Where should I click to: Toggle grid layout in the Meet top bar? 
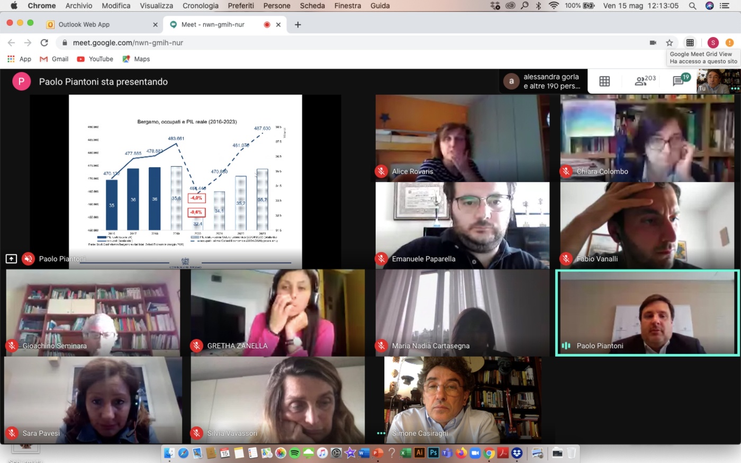(604, 81)
